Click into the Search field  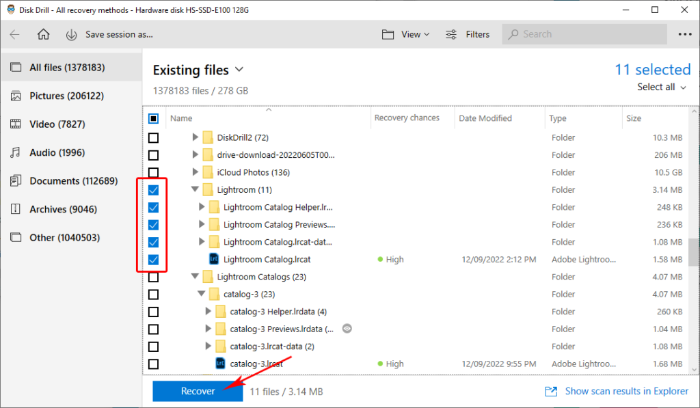click(x=584, y=33)
